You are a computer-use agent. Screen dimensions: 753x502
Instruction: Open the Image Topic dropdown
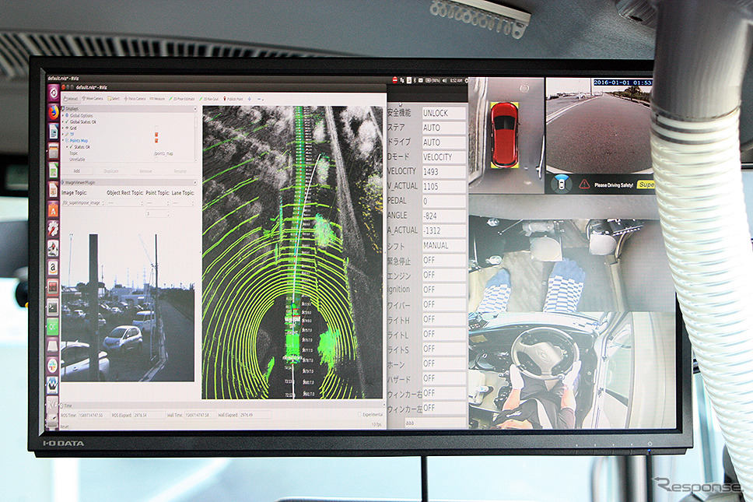(x=82, y=203)
